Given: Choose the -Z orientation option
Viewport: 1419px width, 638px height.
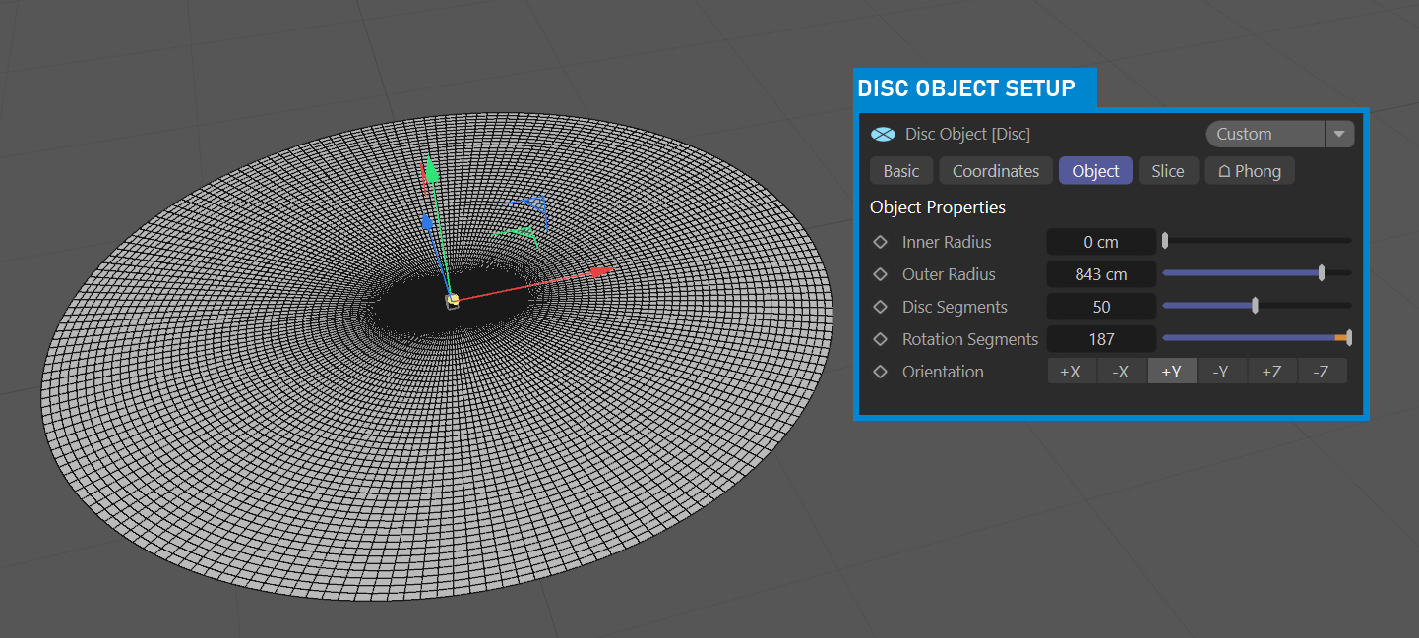Looking at the screenshot, I should pyautogui.click(x=1322, y=372).
